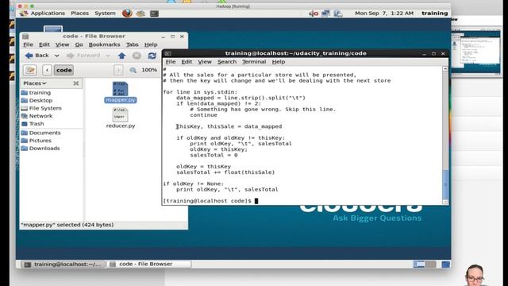508x286 pixels.
Task: Click the terminal scrollbar thumb
Action: [445, 184]
